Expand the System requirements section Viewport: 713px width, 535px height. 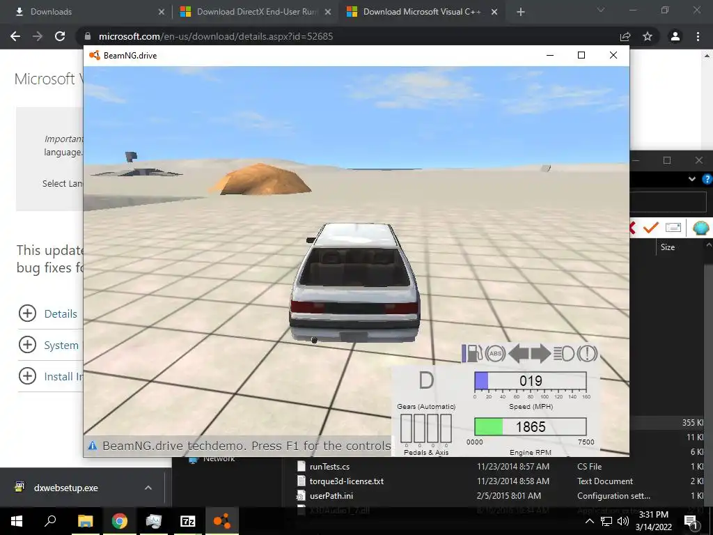[x=27, y=345]
